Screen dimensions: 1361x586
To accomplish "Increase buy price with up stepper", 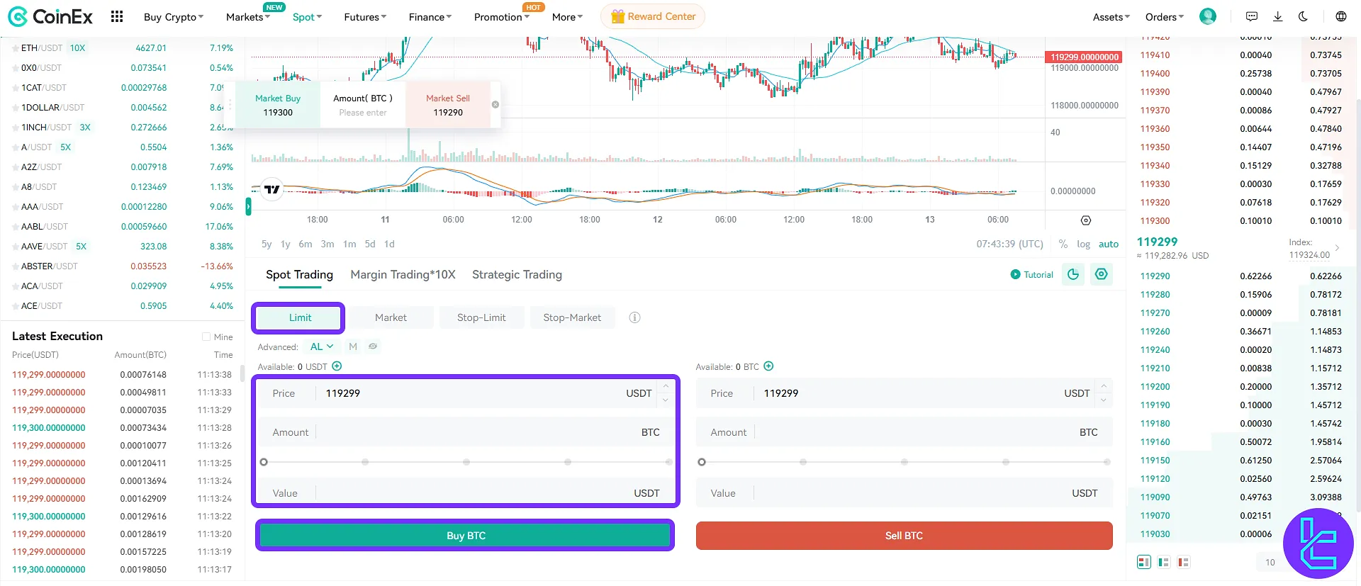I will click(x=665, y=386).
